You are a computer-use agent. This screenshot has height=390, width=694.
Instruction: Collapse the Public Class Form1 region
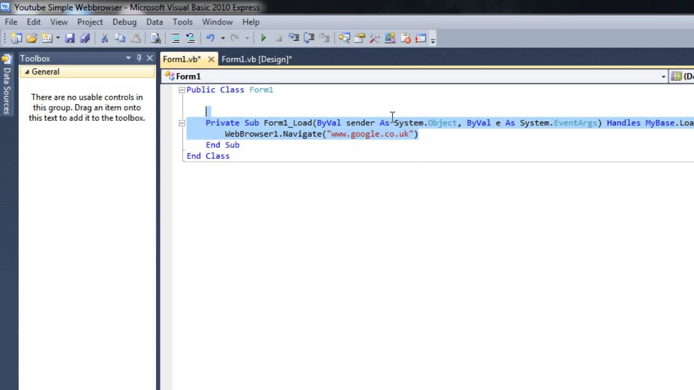tap(182, 90)
